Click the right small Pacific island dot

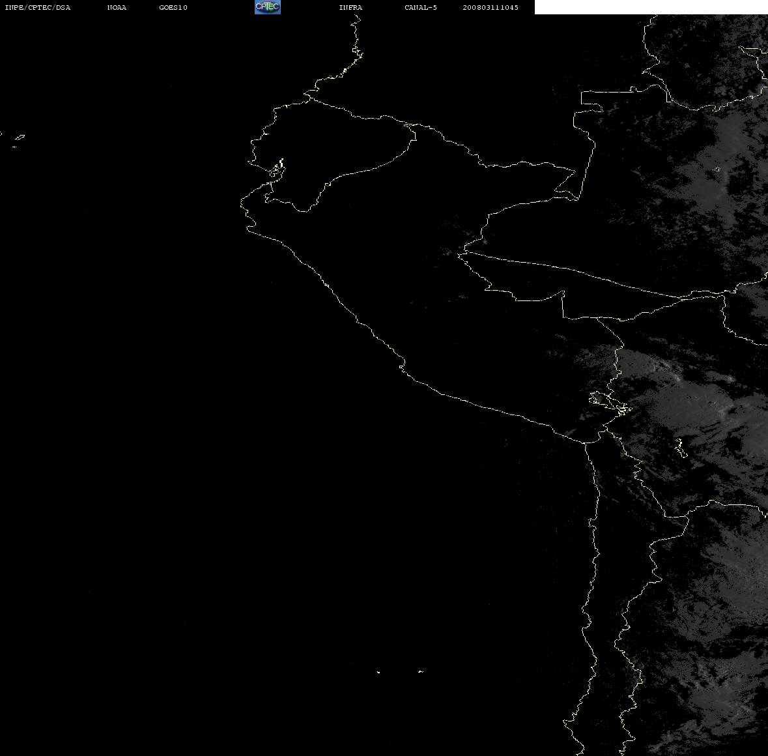(420, 671)
